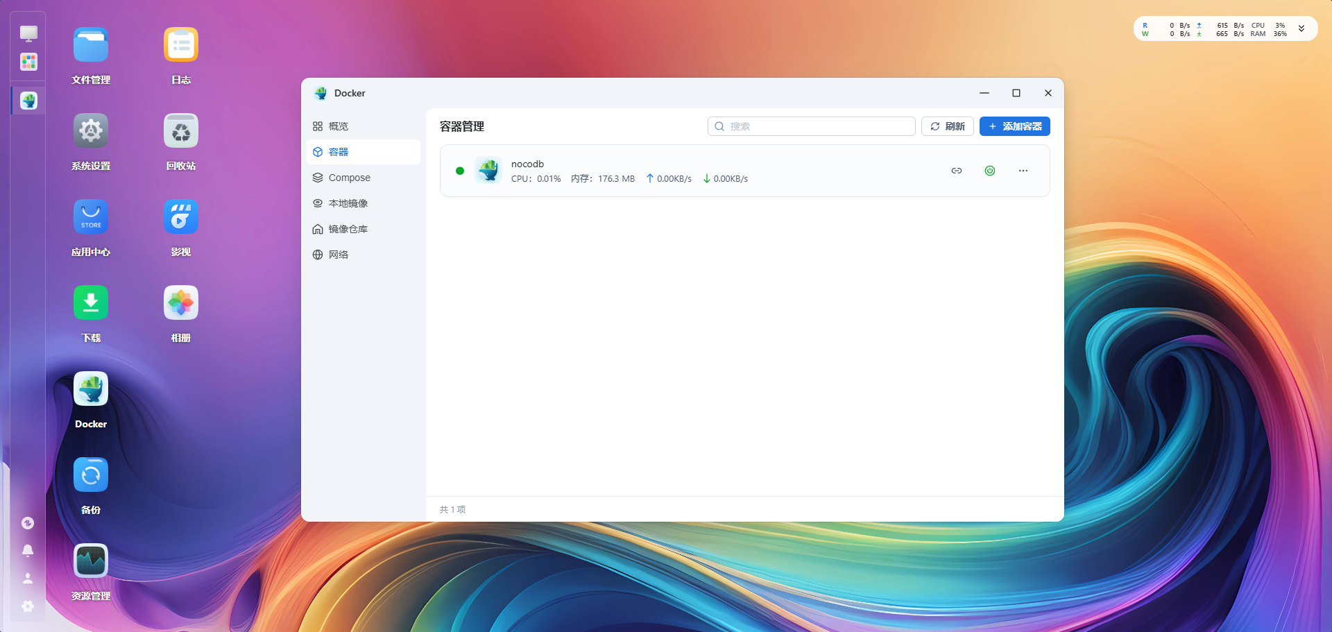Screen dimensions: 1332x632
Task: Open the nocodb more options menu
Action: (x=1023, y=171)
